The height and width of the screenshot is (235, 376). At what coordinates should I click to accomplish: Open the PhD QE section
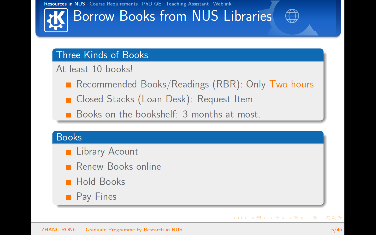coord(152,4)
